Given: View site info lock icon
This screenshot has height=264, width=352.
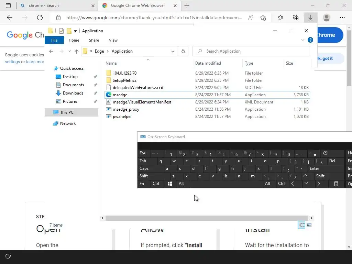Looking at the screenshot, I should click(58, 18).
